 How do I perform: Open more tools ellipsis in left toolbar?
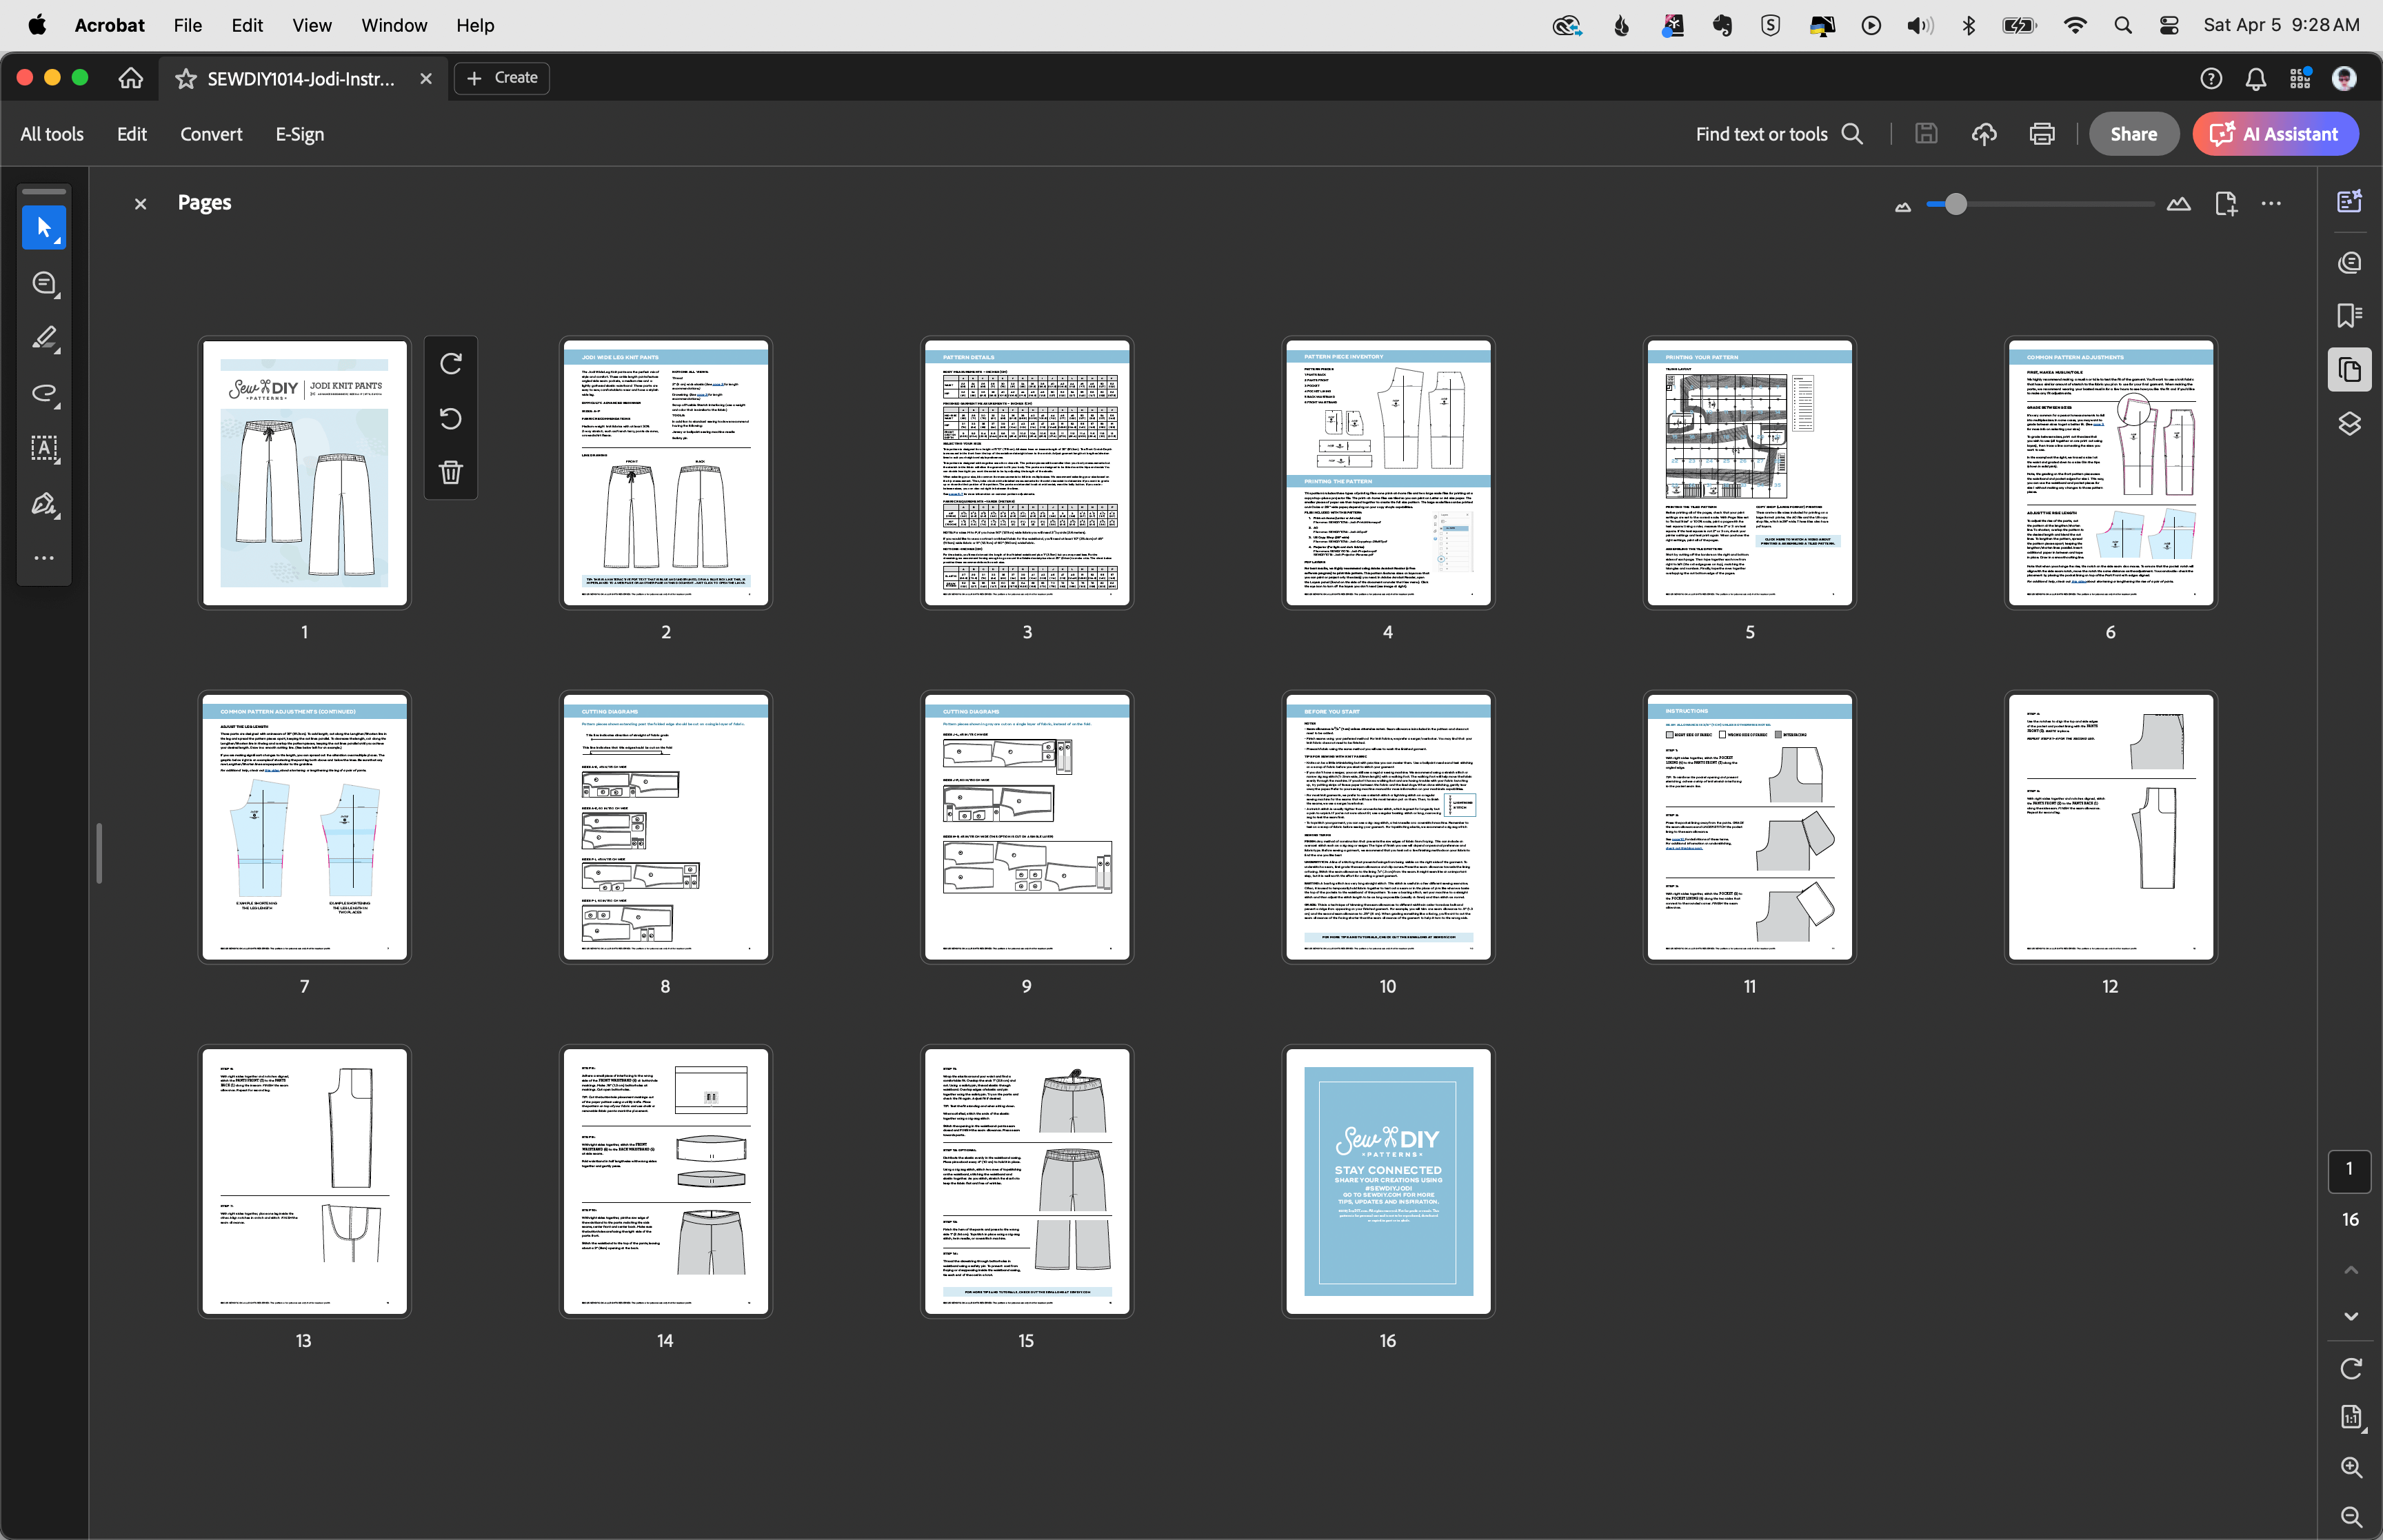pos(44,558)
